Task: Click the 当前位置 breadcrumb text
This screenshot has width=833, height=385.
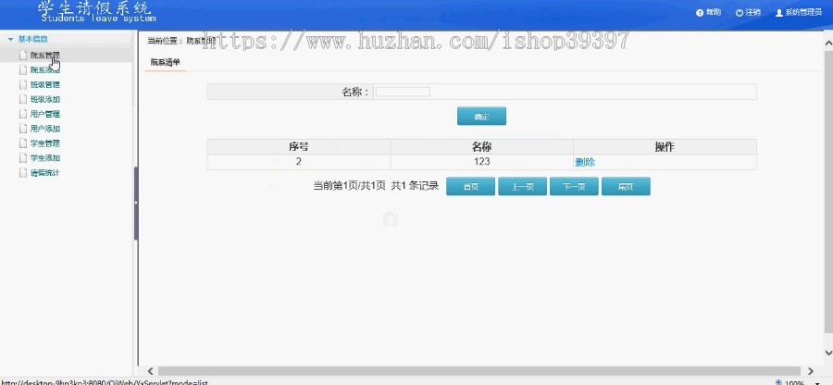Action: [x=165, y=41]
